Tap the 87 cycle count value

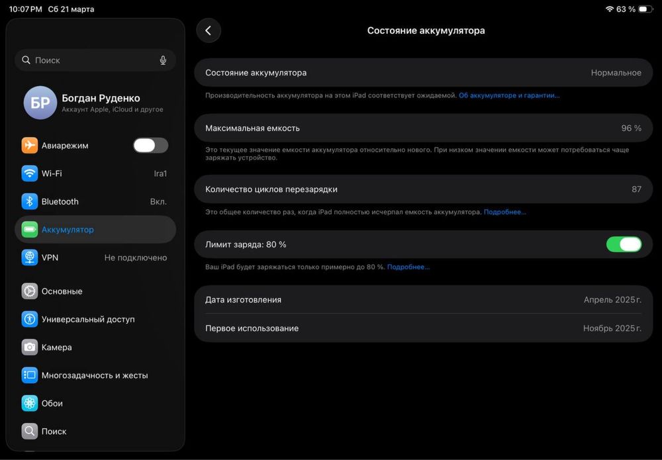click(637, 189)
